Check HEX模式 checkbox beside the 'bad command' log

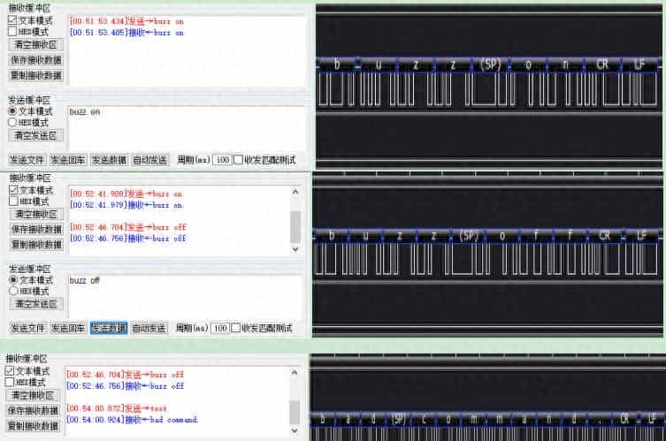pyautogui.click(x=10, y=382)
